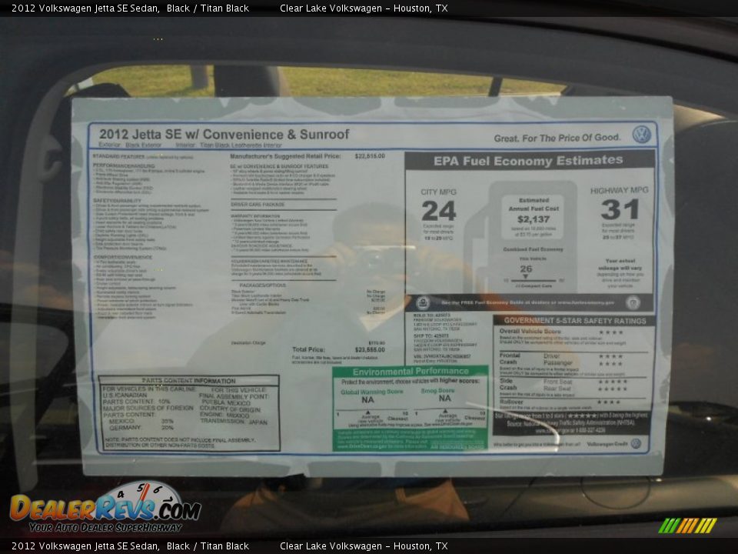738x554 pixels.
Task: Click the EPA seal on the fuel economy bar
Action: [x=423, y=303]
